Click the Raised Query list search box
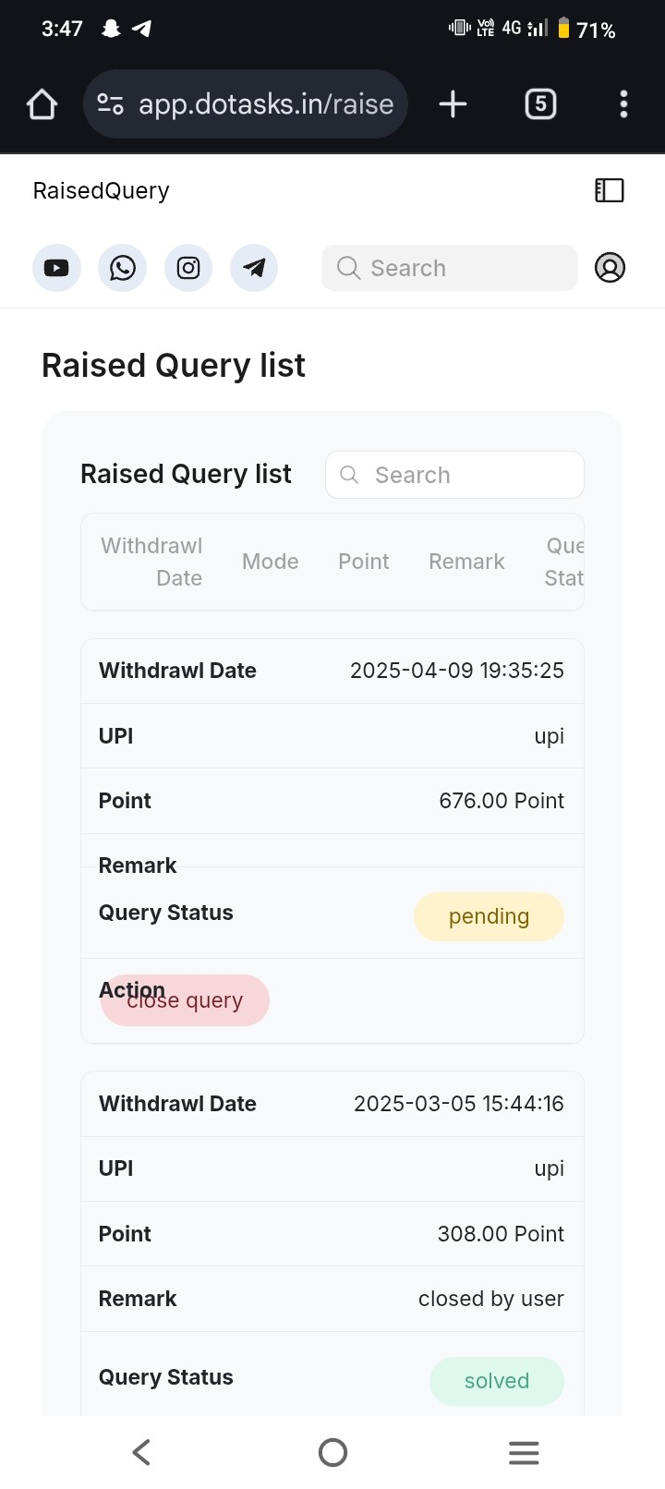Screen dimensions: 665x1489 click(454, 475)
